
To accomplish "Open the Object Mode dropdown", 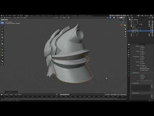I will pyautogui.click(x=8, y=18).
